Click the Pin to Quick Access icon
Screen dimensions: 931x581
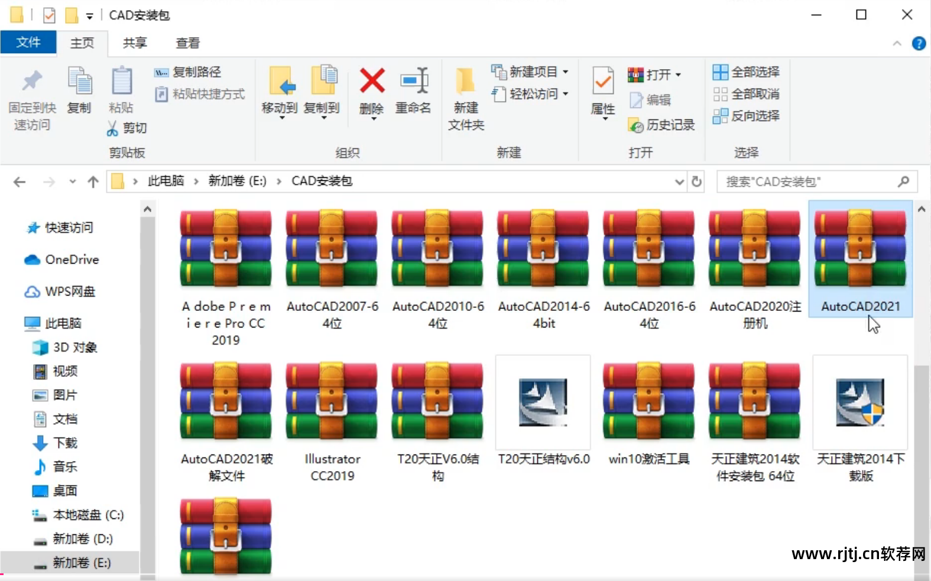[32, 82]
